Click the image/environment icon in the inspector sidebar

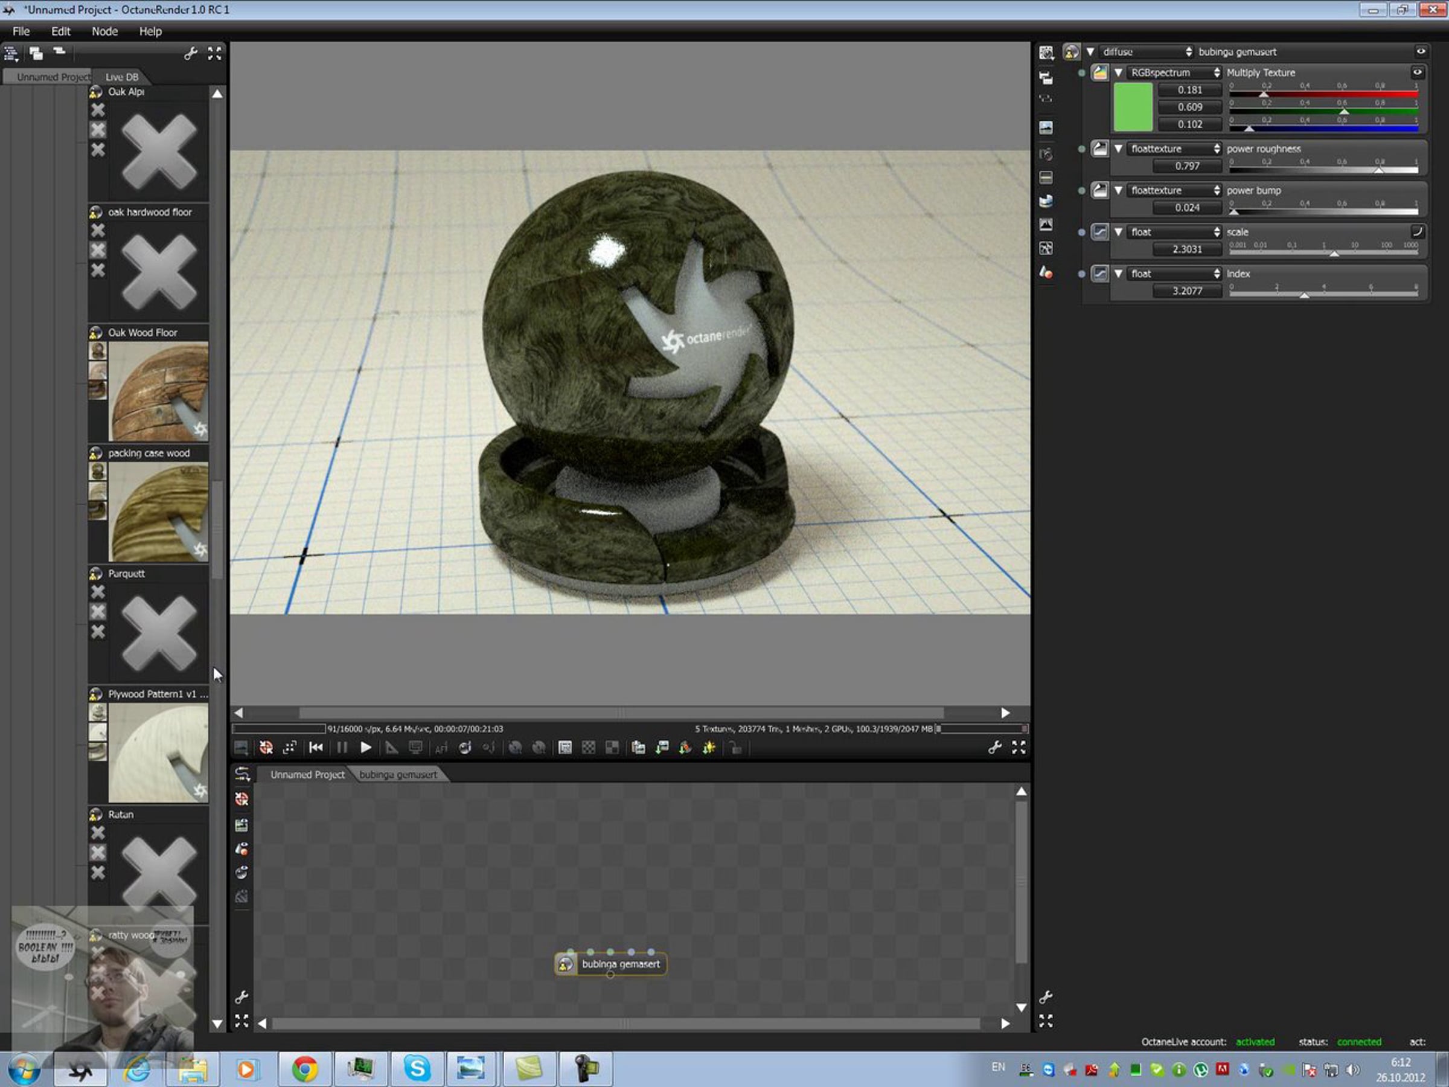(1046, 127)
